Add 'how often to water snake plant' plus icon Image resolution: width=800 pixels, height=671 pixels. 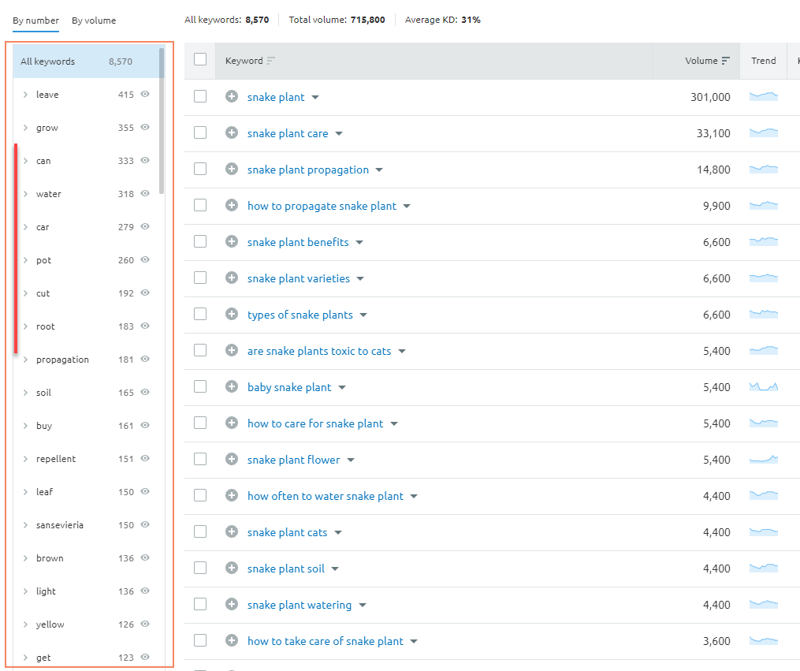coord(232,495)
